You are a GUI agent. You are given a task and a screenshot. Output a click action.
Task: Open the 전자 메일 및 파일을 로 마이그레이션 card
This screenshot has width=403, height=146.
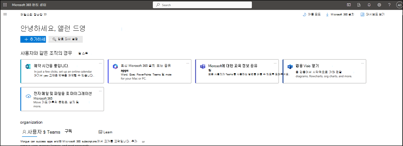tap(62, 99)
